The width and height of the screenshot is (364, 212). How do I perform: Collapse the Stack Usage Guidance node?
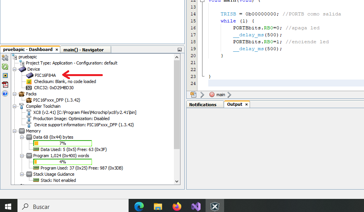[22, 174]
